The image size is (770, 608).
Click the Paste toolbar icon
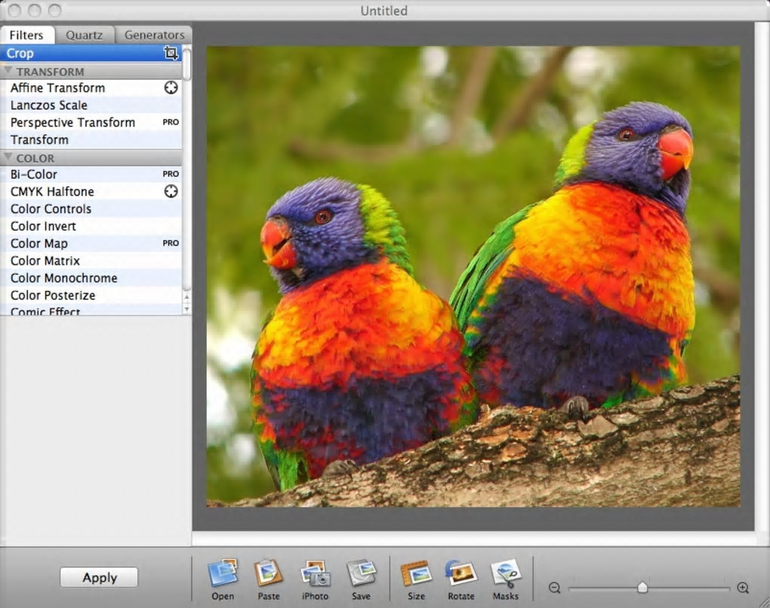[x=268, y=574]
